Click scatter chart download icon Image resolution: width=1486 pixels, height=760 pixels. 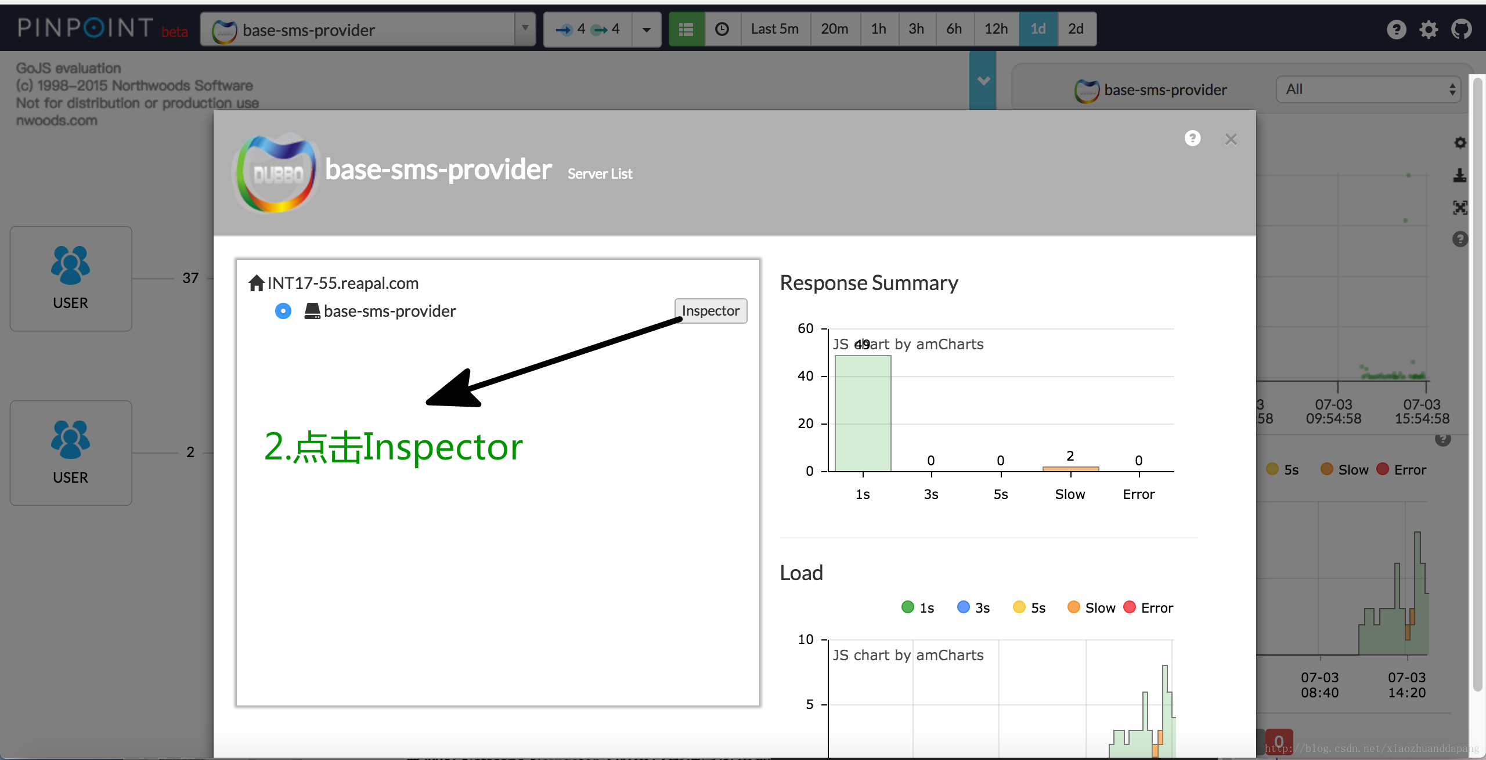[1460, 175]
